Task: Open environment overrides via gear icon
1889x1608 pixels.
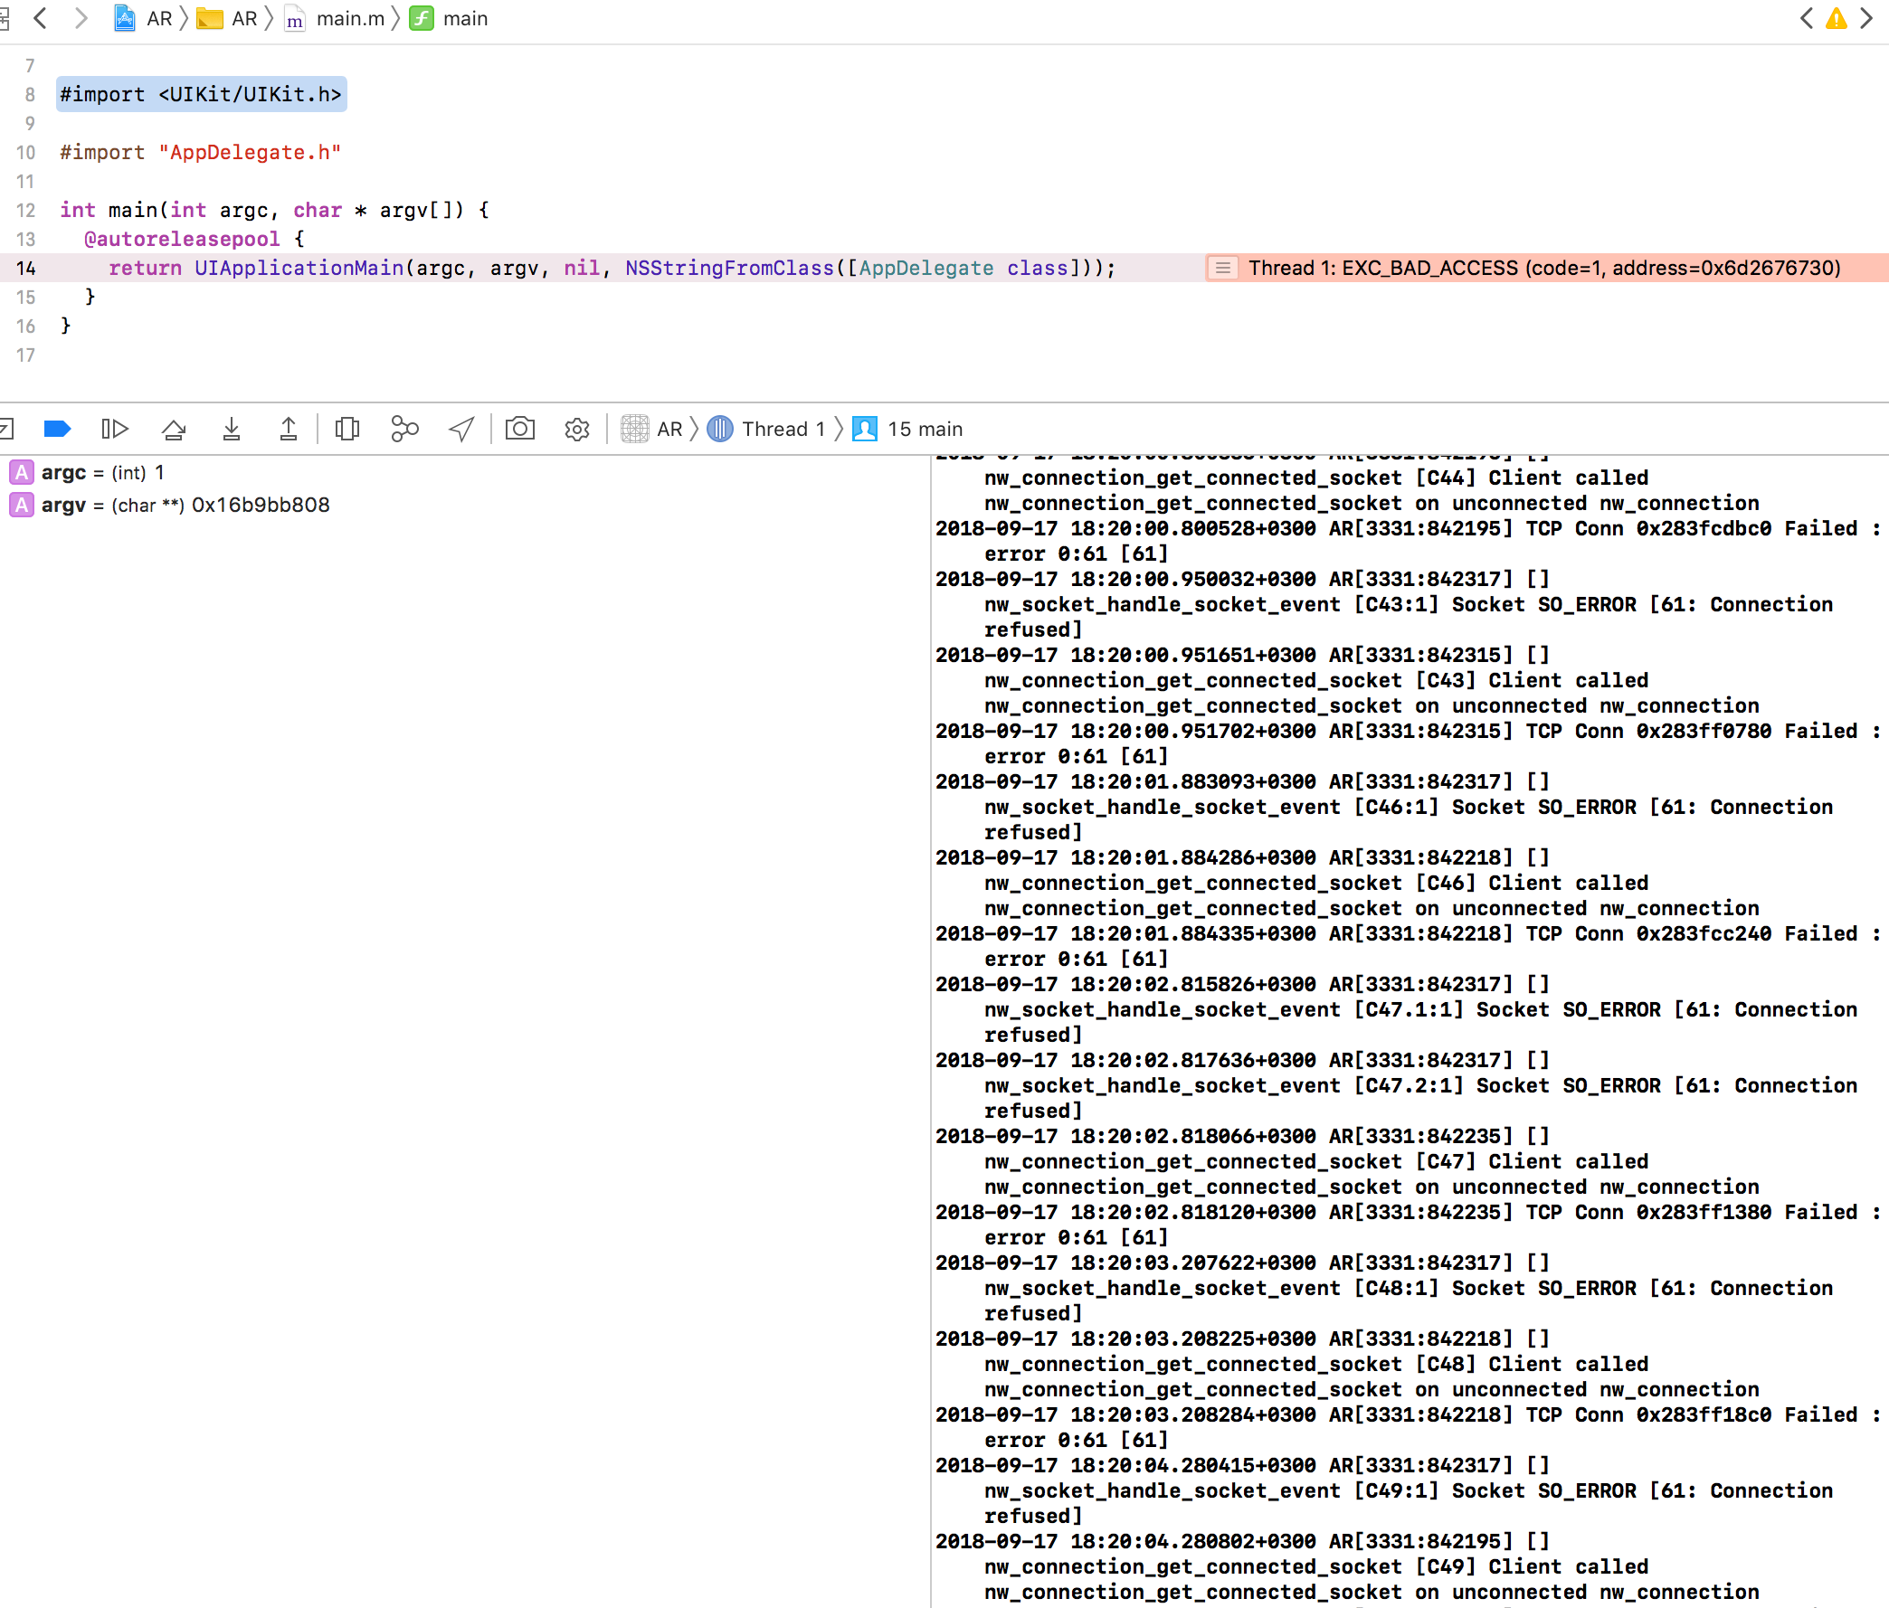Action: point(576,429)
